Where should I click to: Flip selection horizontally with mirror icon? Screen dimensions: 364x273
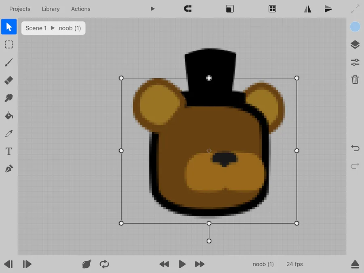click(x=308, y=9)
